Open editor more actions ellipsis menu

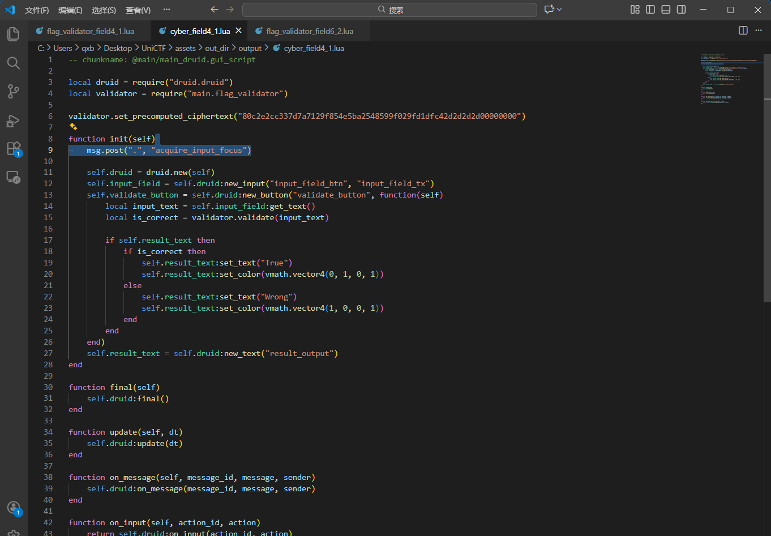click(x=759, y=31)
